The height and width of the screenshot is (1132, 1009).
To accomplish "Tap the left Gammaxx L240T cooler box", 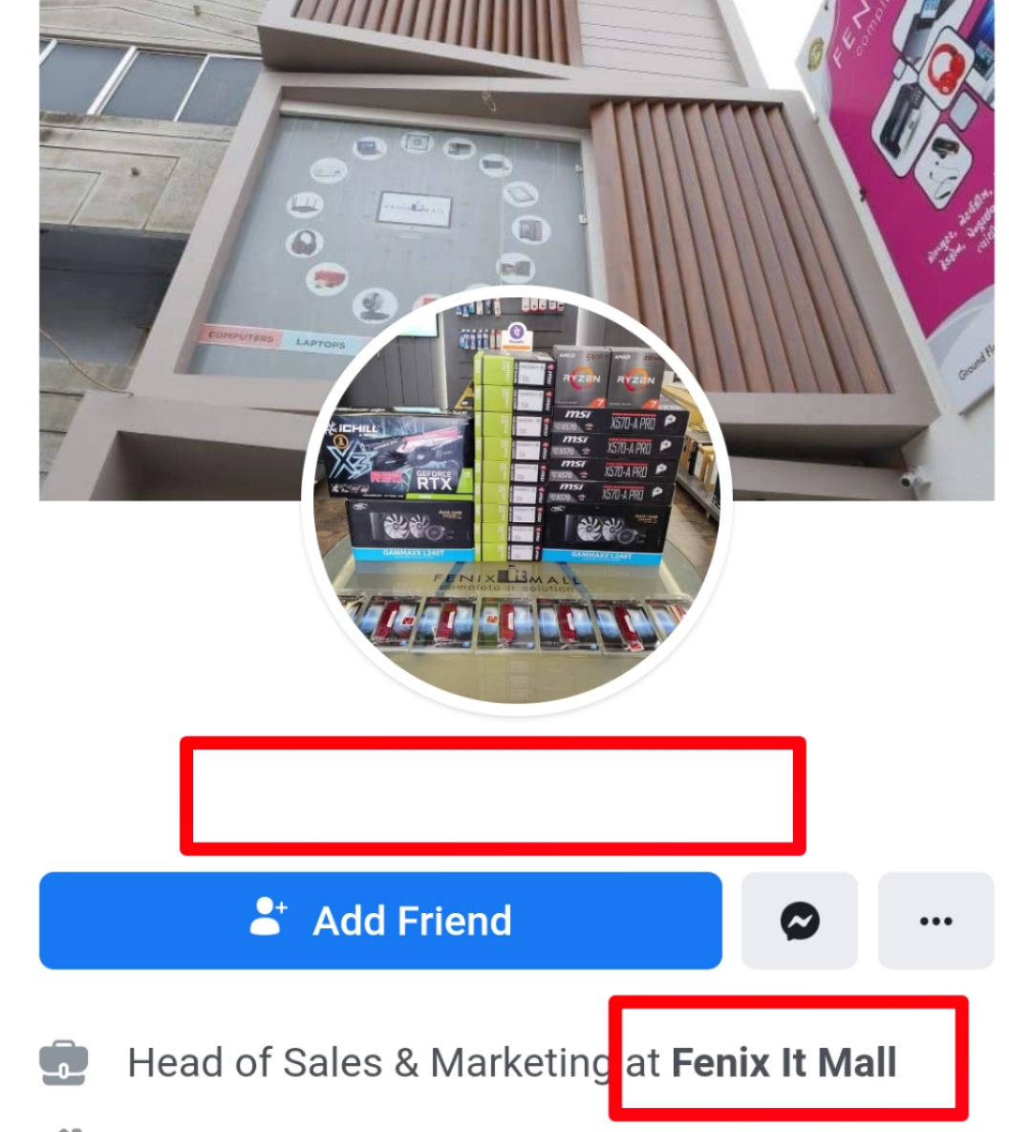I will point(410,532).
